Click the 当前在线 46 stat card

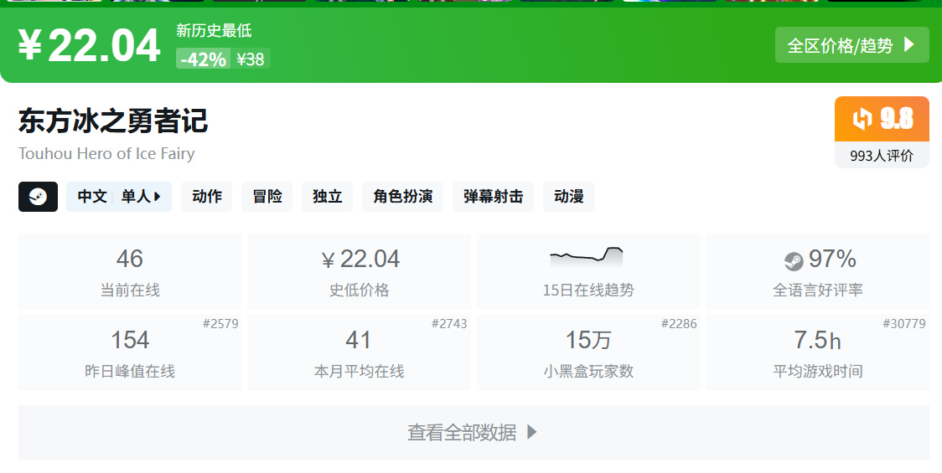click(130, 272)
